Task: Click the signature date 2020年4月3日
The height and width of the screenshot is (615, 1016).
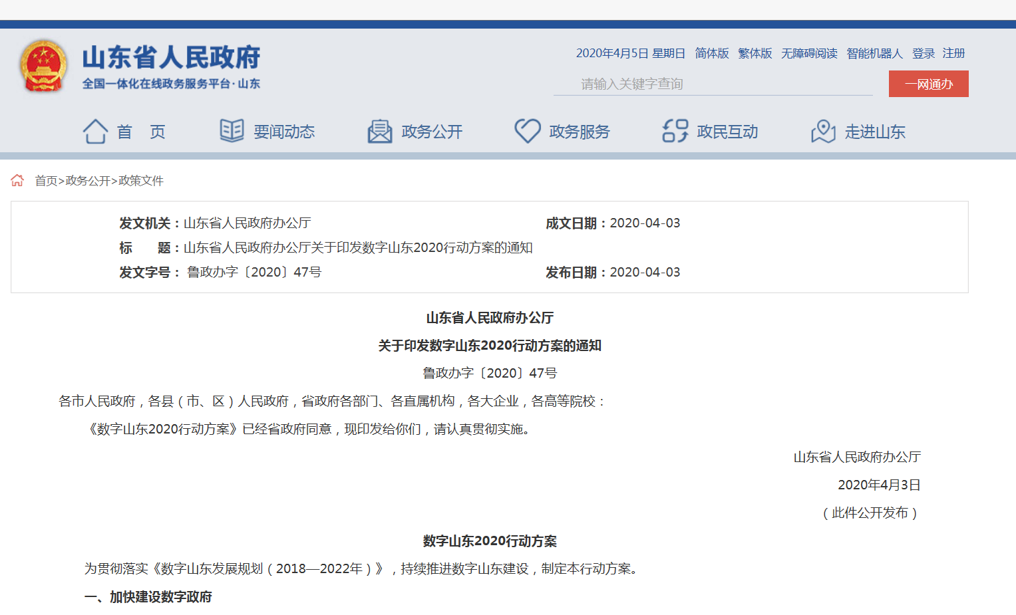Action: click(879, 485)
